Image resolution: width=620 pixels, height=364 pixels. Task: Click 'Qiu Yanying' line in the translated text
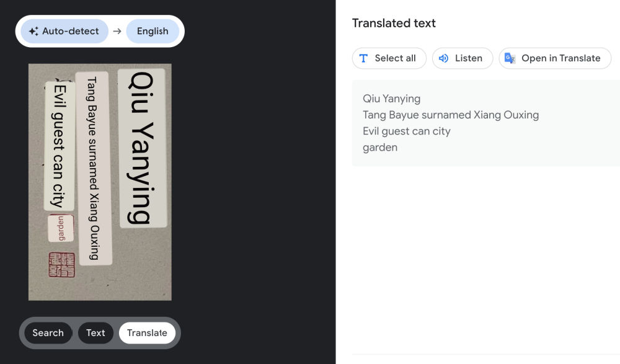point(391,99)
